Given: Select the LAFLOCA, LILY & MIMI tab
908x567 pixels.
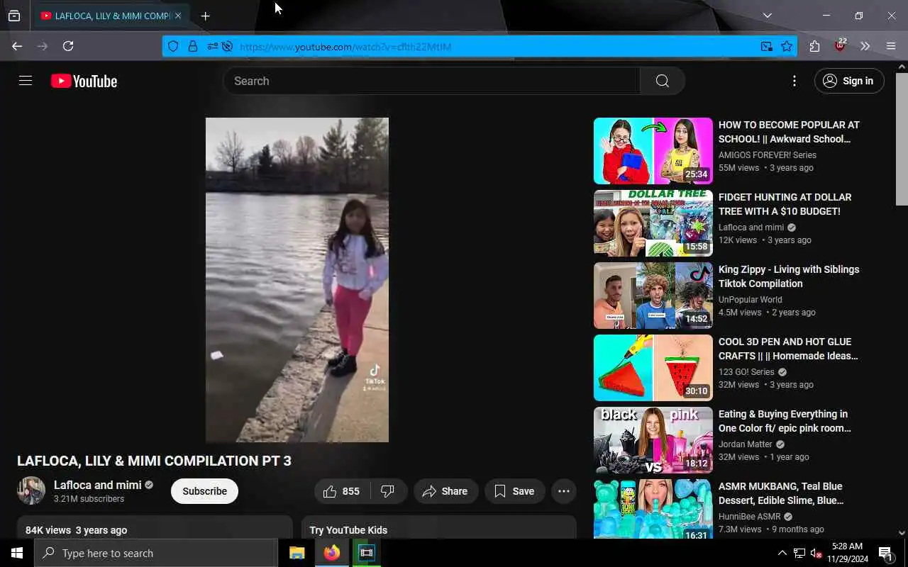Looking at the screenshot, I should point(111,16).
